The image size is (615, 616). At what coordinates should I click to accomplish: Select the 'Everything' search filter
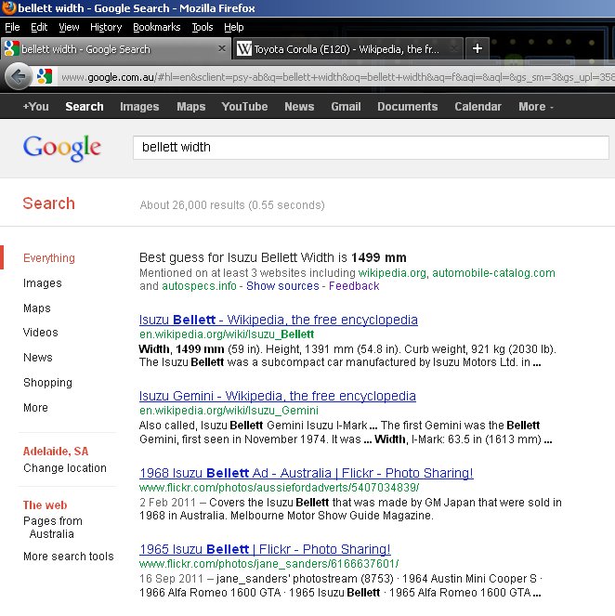(x=49, y=258)
